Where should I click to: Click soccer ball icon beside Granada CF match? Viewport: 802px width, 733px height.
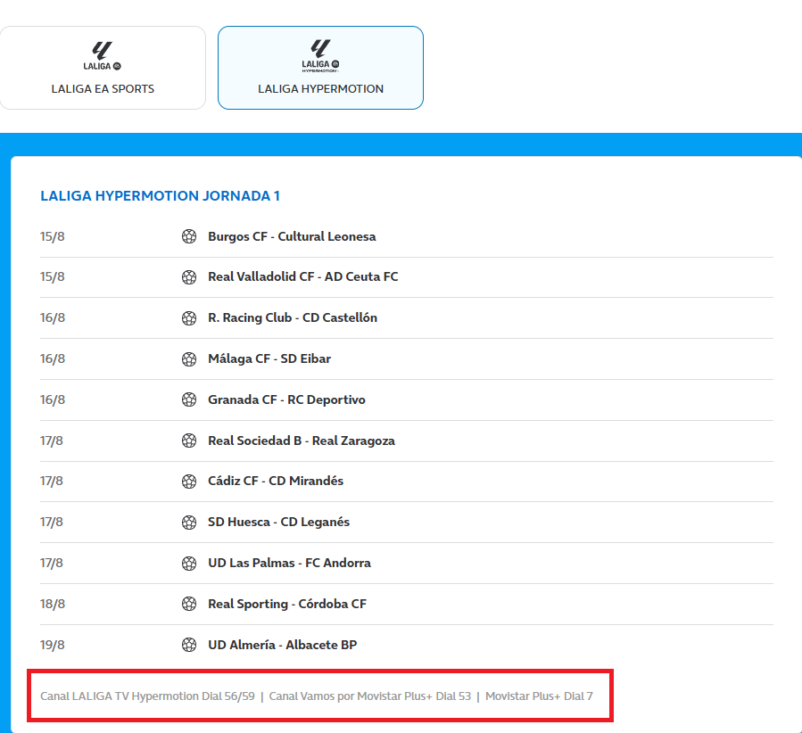coord(189,399)
